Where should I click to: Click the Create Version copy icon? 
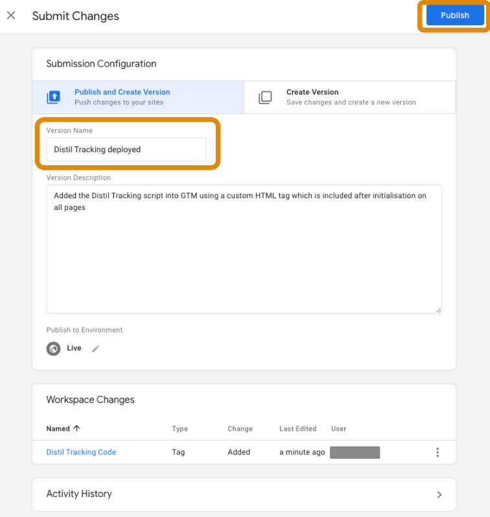click(x=265, y=98)
